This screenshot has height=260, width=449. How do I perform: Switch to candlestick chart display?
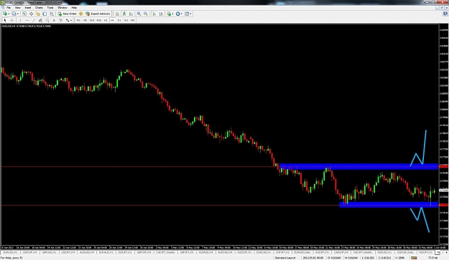pyautogui.click(x=124, y=14)
